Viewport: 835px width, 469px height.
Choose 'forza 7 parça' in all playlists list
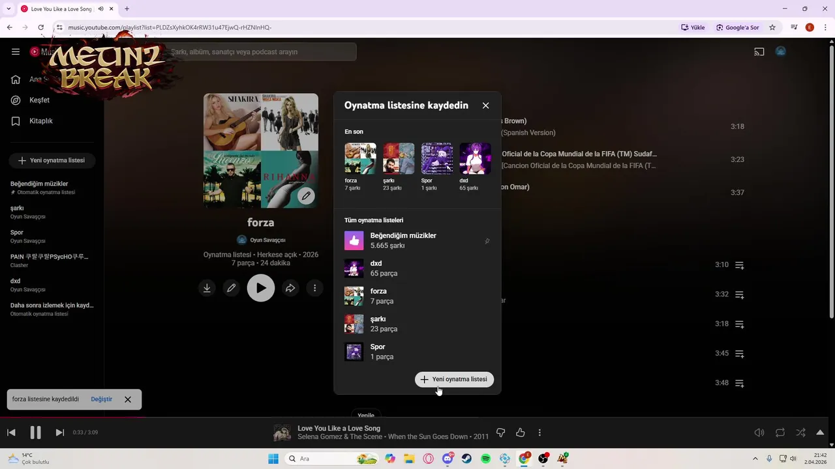point(417,296)
